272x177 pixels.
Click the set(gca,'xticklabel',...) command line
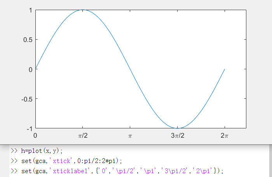click(122, 171)
